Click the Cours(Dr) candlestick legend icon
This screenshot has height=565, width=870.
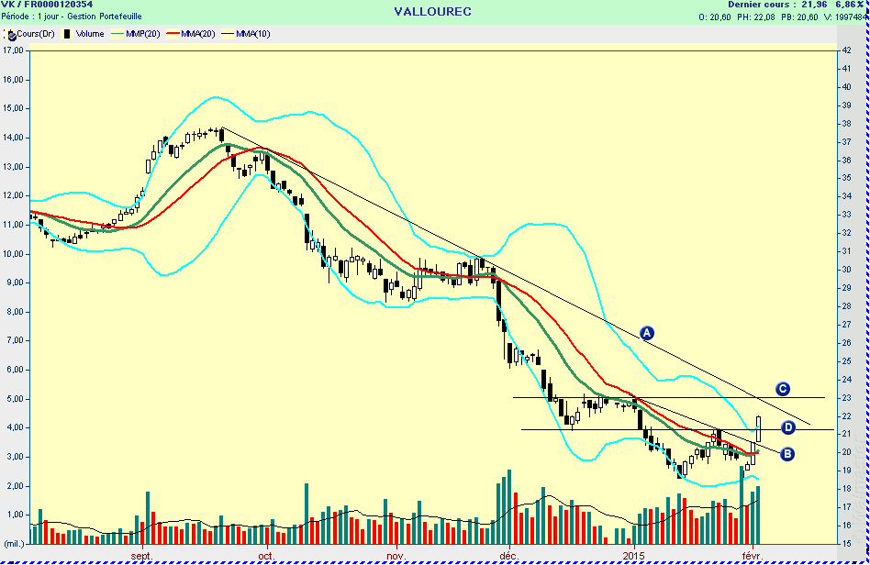click(10, 34)
